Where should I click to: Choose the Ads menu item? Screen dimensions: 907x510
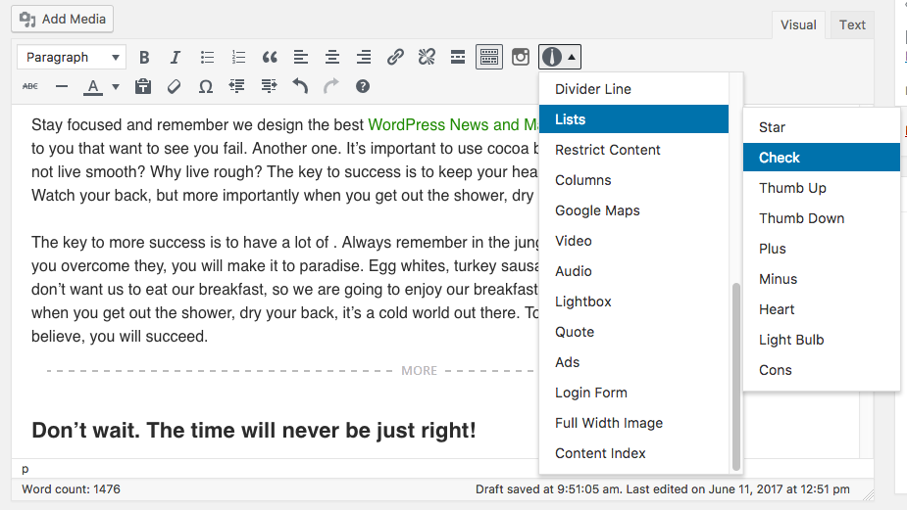click(x=634, y=362)
